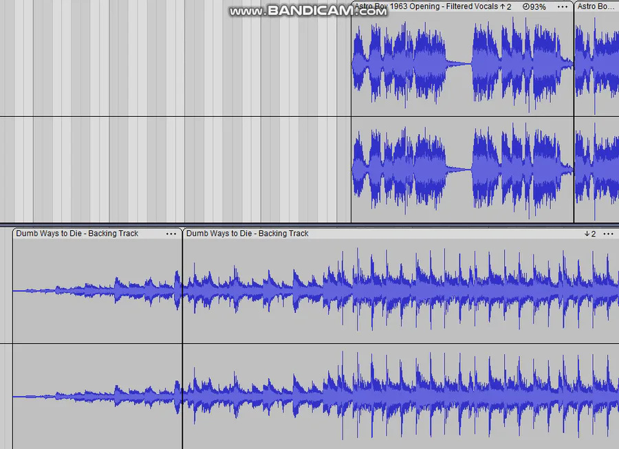619x449 pixels.
Task: Open the options menu of the Astro Boy Filtered Vocals clip
Action: pyautogui.click(x=563, y=7)
